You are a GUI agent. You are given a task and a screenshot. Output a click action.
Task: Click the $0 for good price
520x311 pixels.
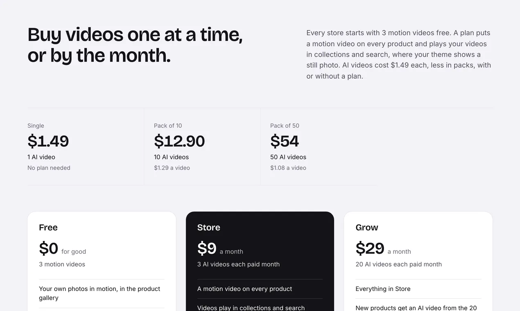62,248
